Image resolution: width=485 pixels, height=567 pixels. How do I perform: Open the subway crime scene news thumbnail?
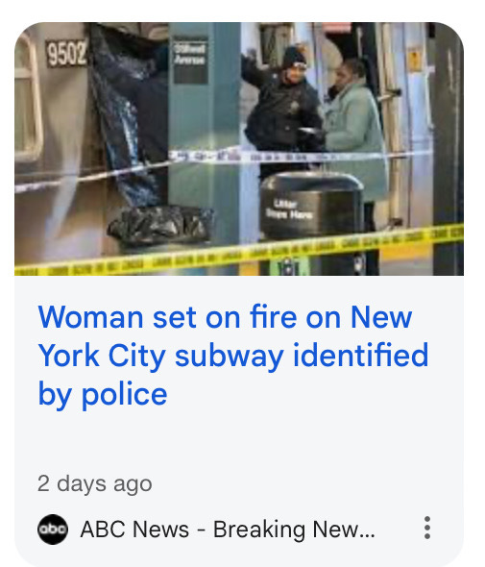click(239, 149)
